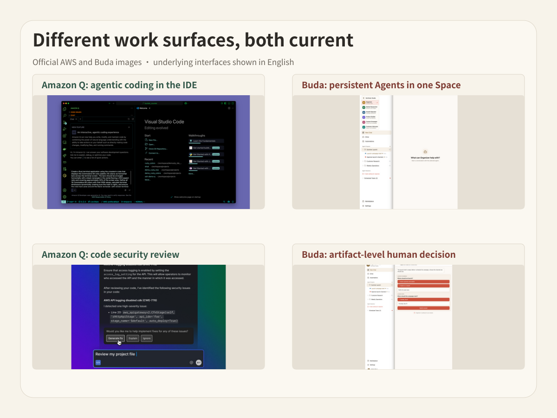Close the New Feature notice in Amazon Q chat
The width and height of the screenshot is (557, 418).
coord(129,127)
